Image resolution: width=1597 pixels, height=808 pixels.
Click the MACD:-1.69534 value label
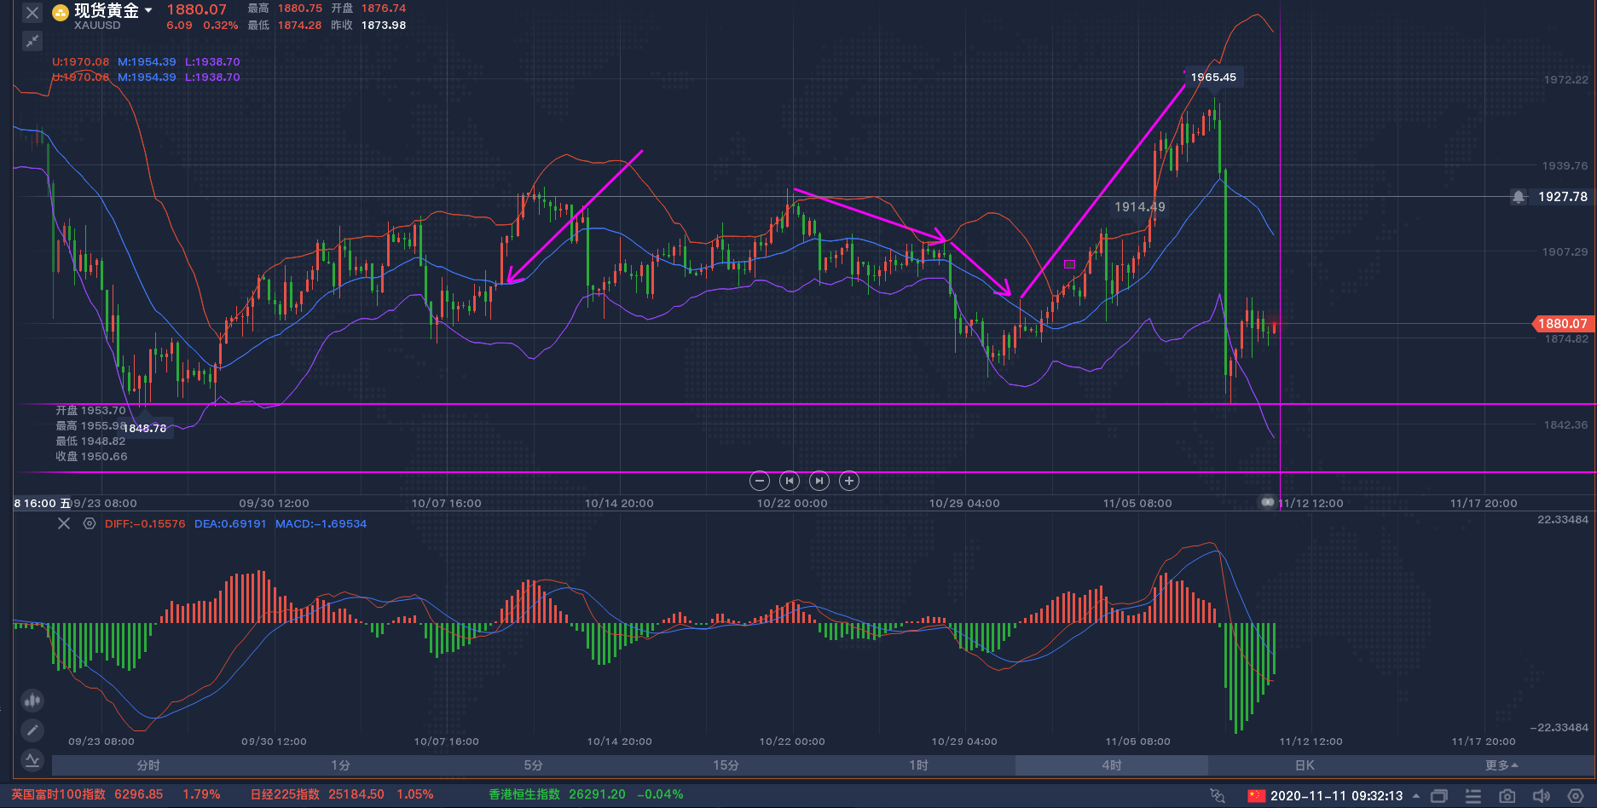tap(321, 523)
